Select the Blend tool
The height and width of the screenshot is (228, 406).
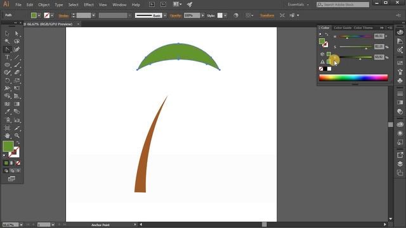[17, 111]
